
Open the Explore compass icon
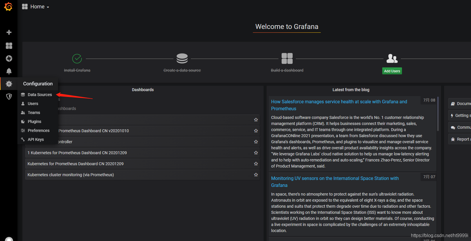click(9, 58)
